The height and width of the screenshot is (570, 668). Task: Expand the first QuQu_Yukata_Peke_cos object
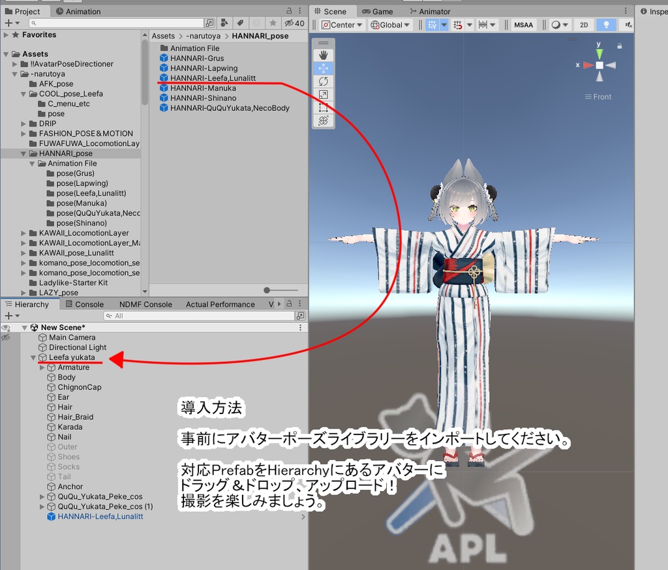tap(42, 497)
